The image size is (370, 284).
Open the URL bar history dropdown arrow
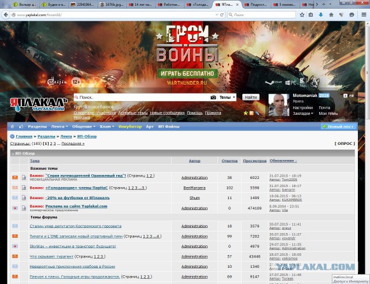[217, 15]
